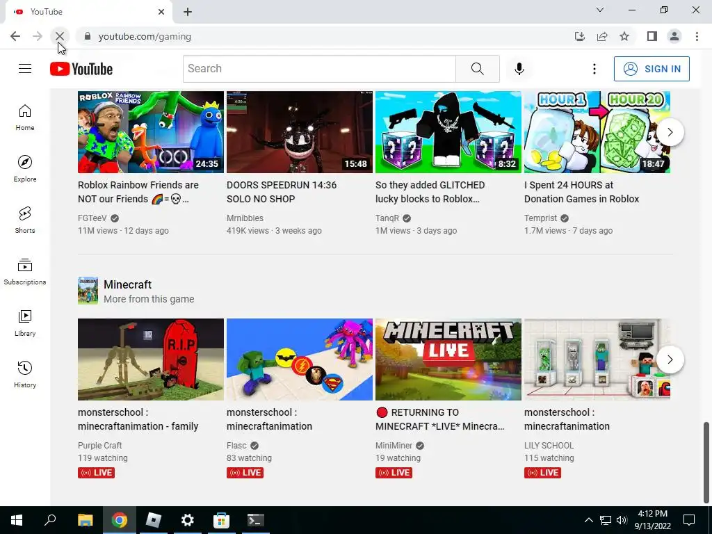Open the GLITCHED lucky blocks thumbnail
712x534 pixels.
click(x=448, y=132)
